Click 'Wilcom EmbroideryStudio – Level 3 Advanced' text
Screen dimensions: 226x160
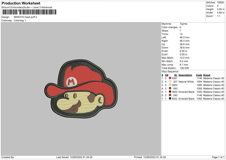point(27,8)
